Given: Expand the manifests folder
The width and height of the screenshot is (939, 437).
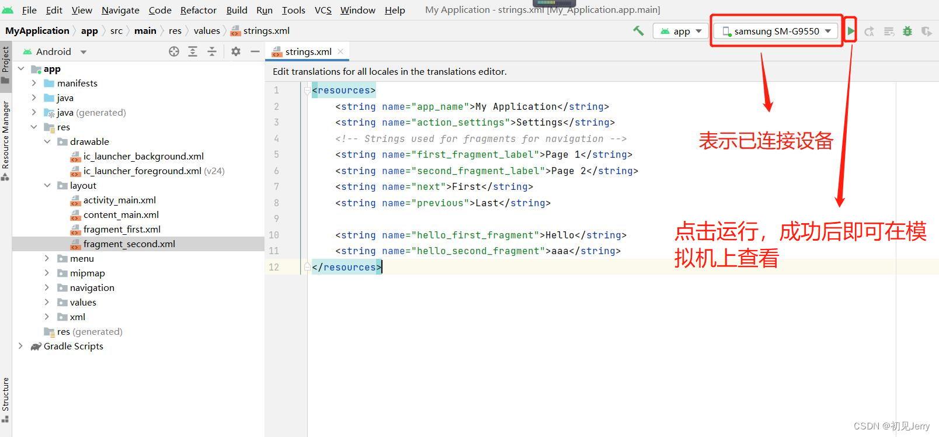Looking at the screenshot, I should 34,83.
